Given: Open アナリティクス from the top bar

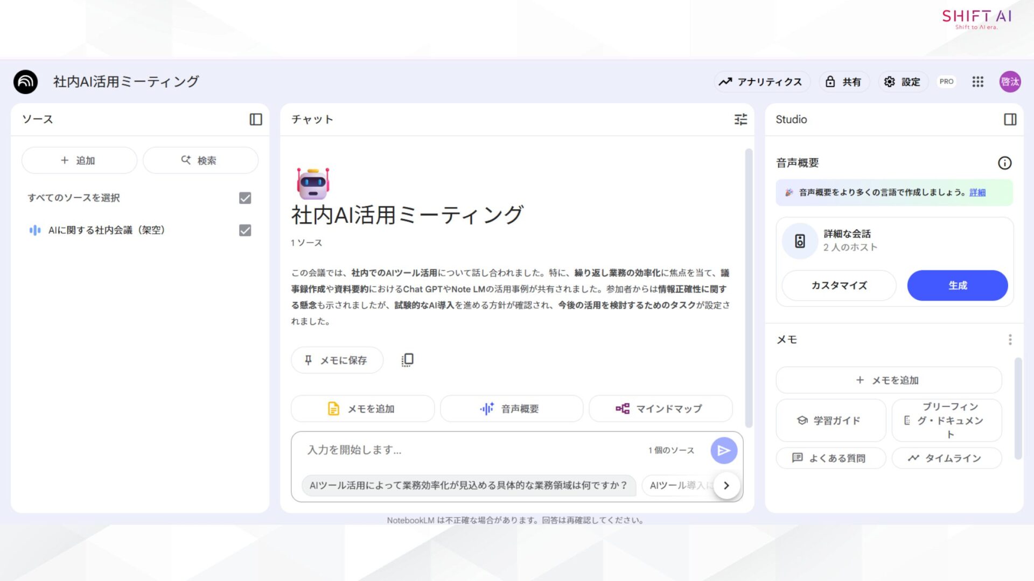Looking at the screenshot, I should [761, 82].
